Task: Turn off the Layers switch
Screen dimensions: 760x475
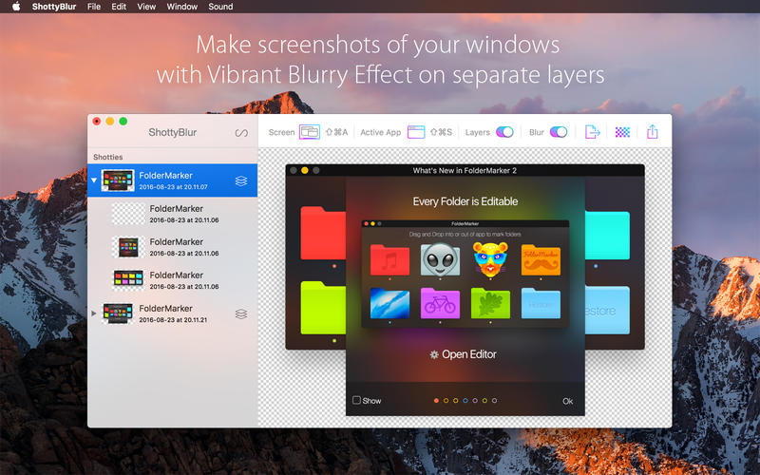Action: [504, 132]
